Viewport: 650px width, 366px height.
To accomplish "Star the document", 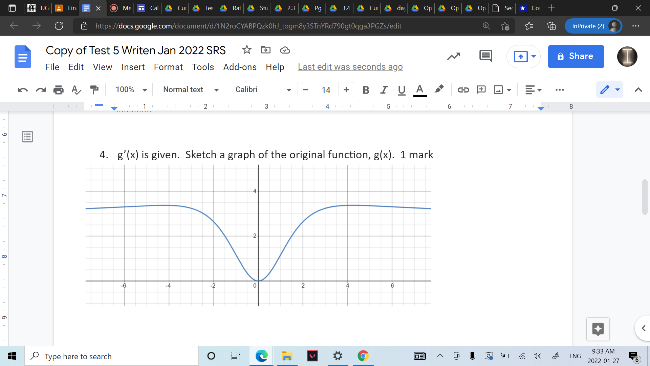I will click(x=246, y=50).
